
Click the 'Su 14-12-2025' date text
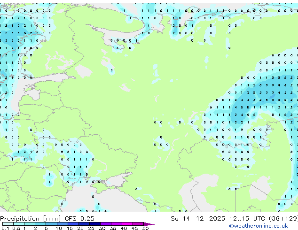pyautogui.click(x=198, y=219)
